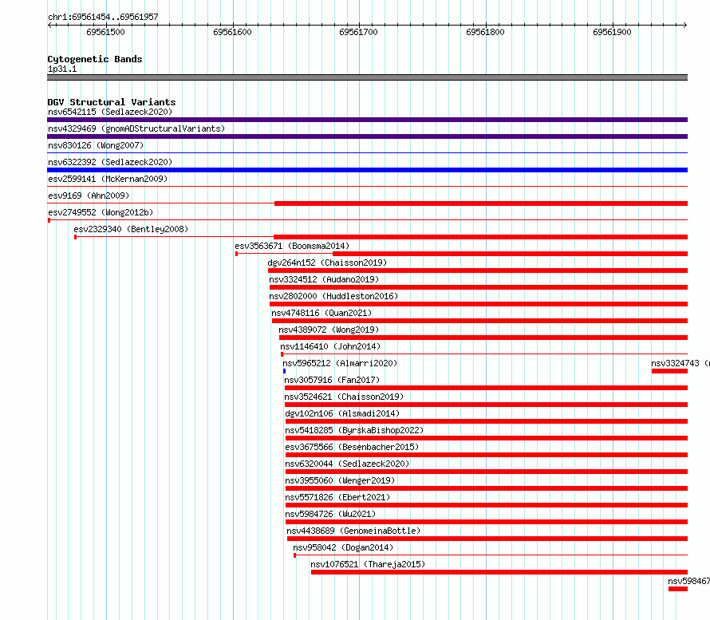
Task: Click the gray 1p31.1 cytogenetic band bar
Action: coord(367,77)
